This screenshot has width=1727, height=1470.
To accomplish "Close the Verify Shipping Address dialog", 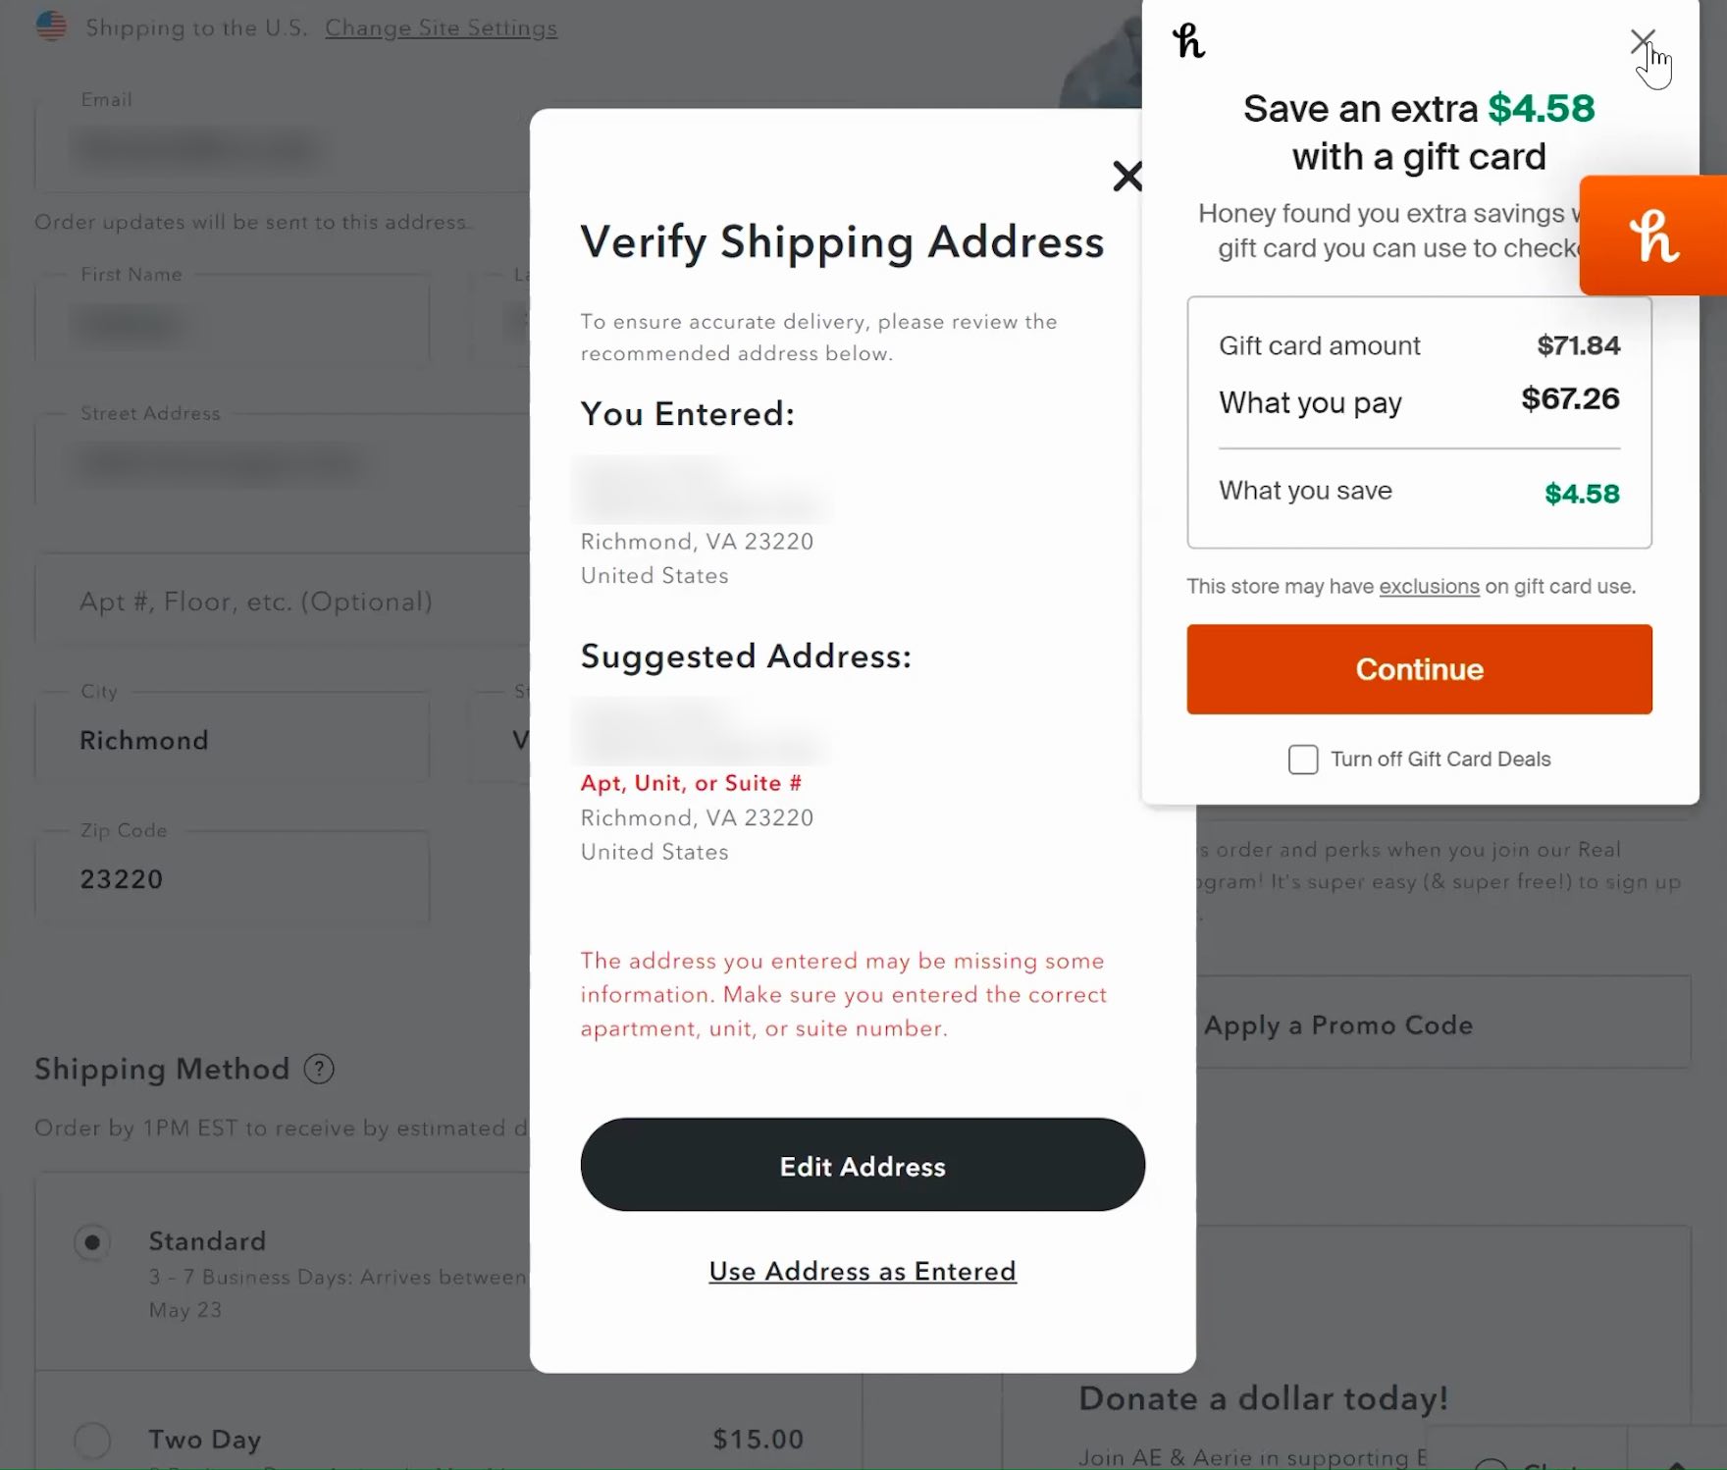I will 1127,177.
